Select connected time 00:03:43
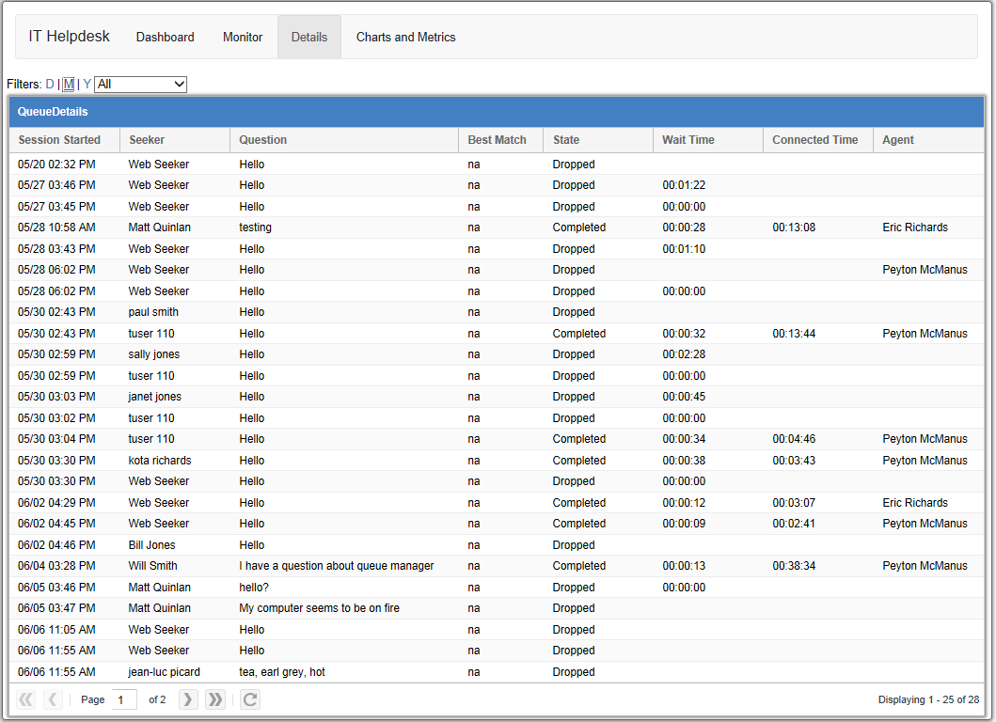996x722 pixels. tap(794, 461)
